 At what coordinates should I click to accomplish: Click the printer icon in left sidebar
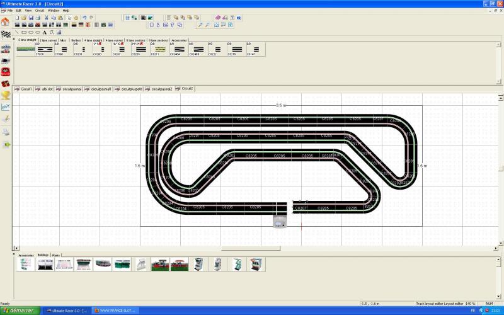(6, 132)
